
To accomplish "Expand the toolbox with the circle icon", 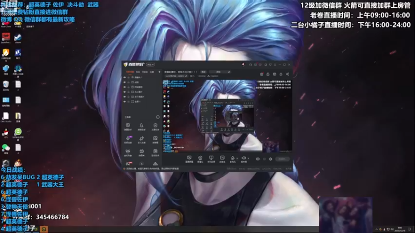I will 158,117.
